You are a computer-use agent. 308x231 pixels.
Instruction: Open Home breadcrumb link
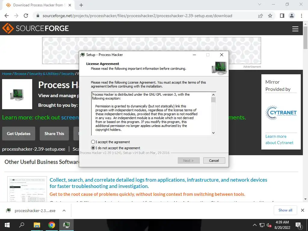(x=7, y=74)
